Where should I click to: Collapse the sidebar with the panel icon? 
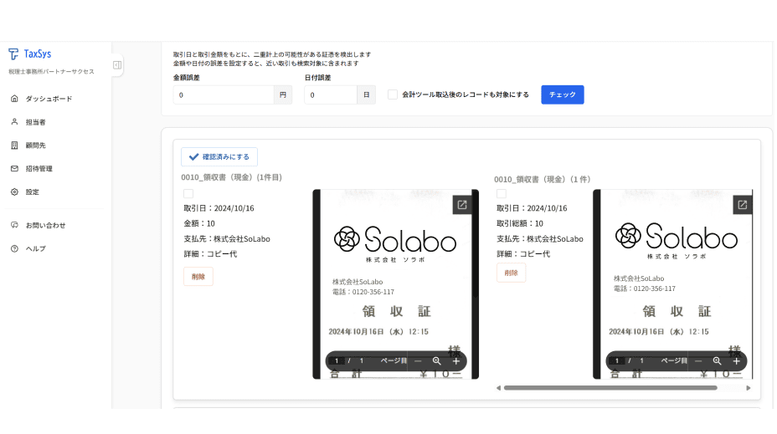[117, 64]
